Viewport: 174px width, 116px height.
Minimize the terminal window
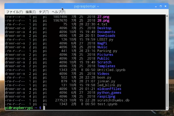(156, 6)
